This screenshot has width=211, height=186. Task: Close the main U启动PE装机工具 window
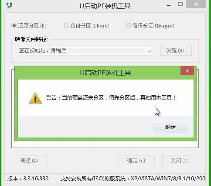click(196, 4)
